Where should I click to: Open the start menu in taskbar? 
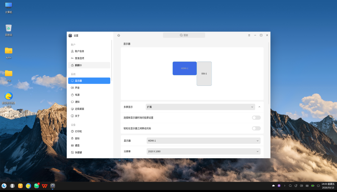coord(4,186)
